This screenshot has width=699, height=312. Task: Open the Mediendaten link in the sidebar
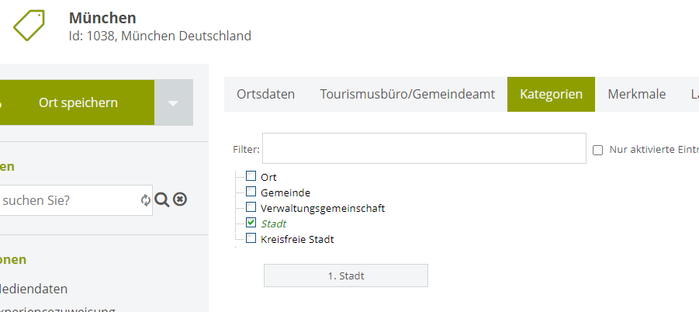[33, 289]
